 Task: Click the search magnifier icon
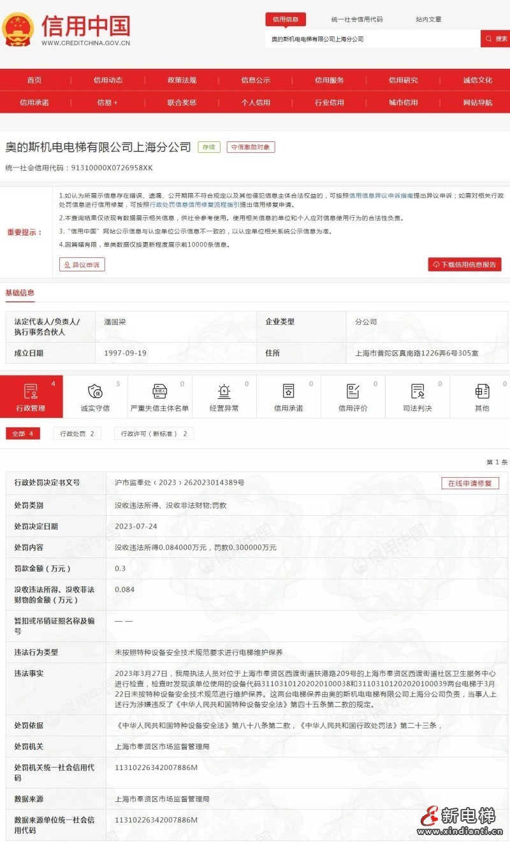[x=489, y=38]
